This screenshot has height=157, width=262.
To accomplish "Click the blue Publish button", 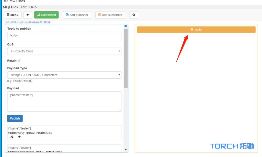I will 15,118.
